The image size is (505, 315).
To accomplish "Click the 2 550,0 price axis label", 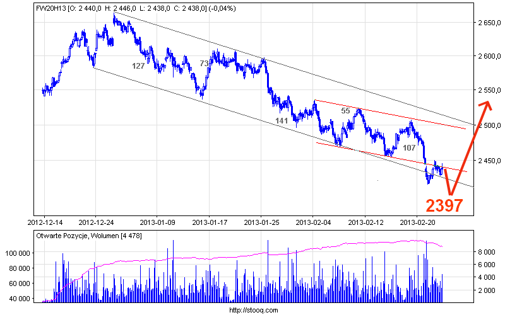I will [x=489, y=90].
